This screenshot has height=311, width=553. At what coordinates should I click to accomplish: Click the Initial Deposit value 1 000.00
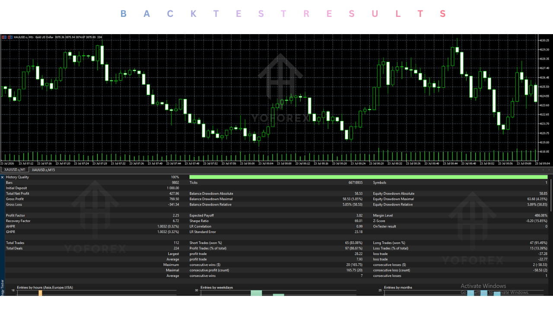coord(173,188)
